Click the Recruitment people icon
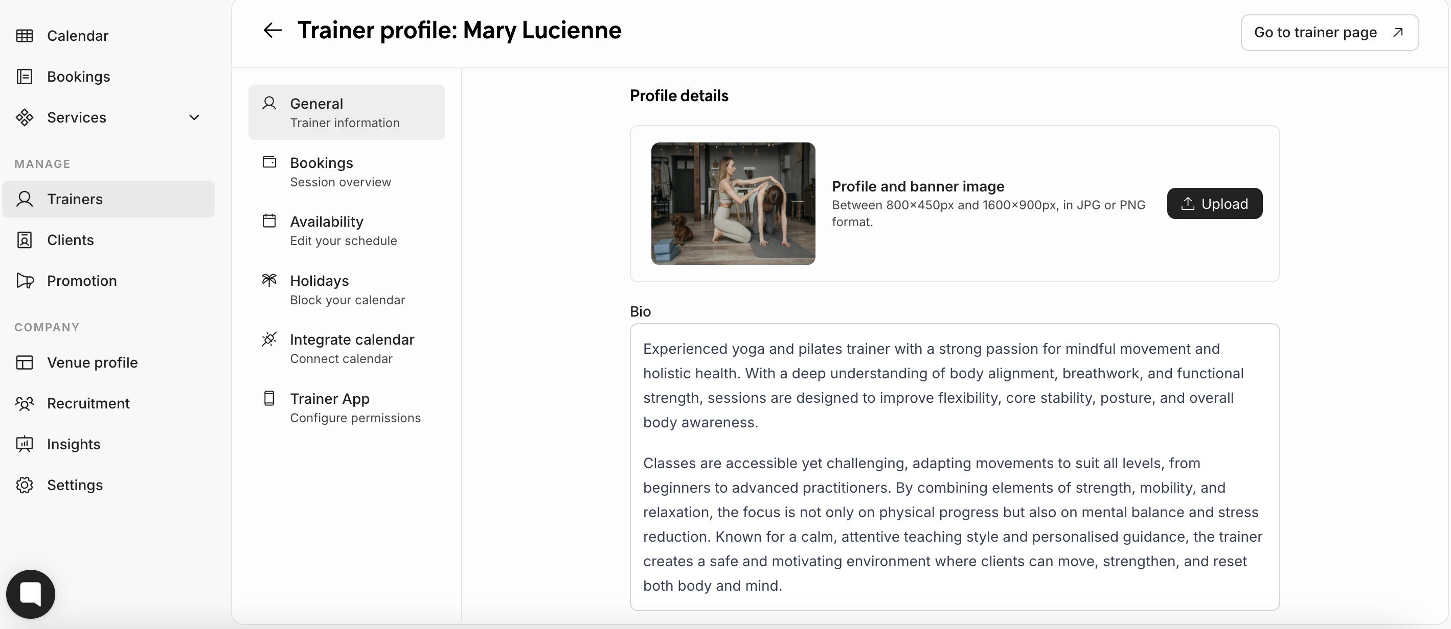This screenshot has width=1451, height=629. point(24,403)
